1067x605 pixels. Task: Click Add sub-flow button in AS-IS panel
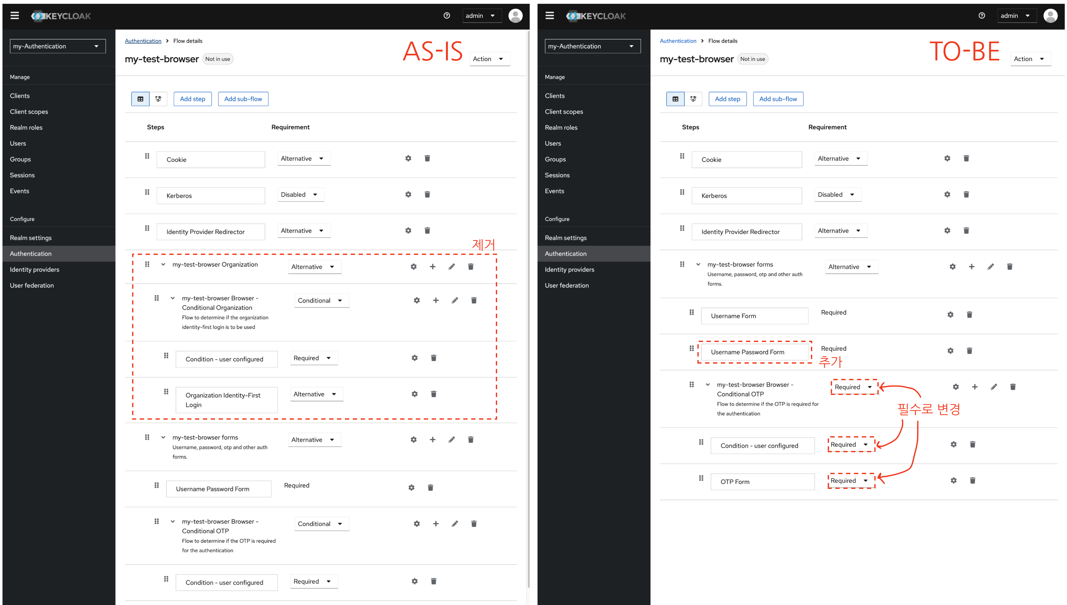pos(243,99)
